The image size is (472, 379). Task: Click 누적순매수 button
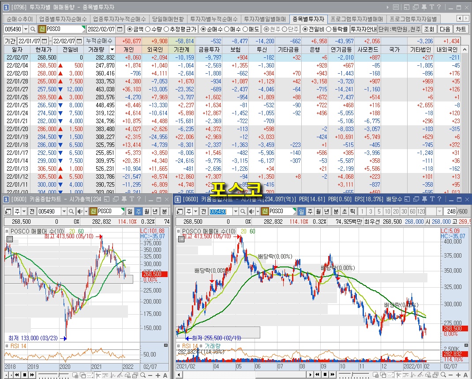(99, 41)
